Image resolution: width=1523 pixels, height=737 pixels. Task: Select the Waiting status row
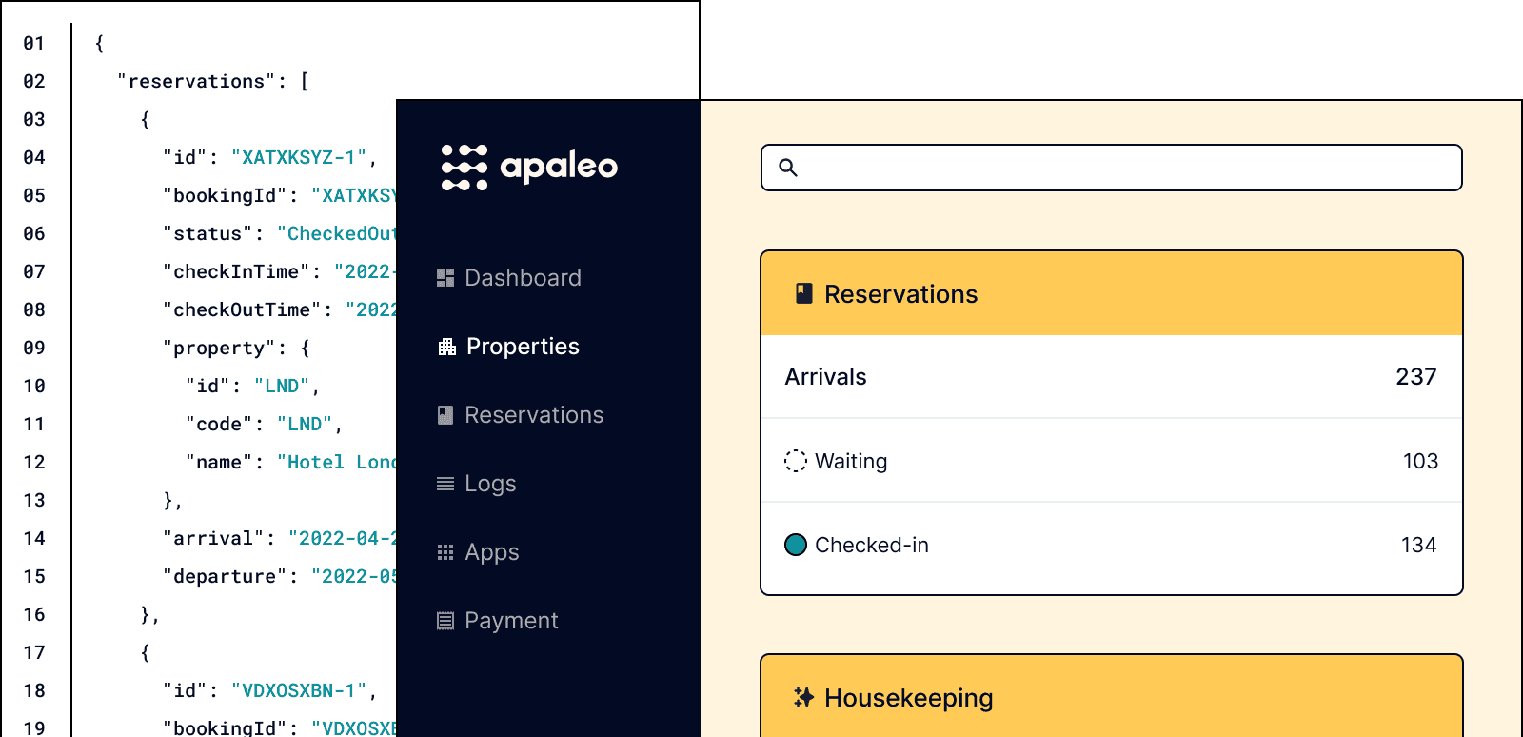click(1111, 461)
